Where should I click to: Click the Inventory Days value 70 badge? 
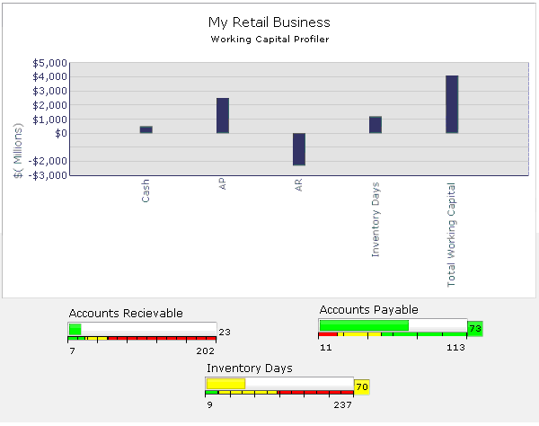[362, 387]
